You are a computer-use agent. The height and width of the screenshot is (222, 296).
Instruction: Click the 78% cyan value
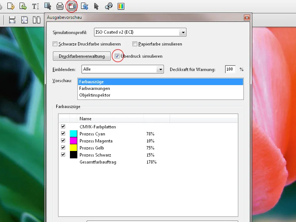150,134
